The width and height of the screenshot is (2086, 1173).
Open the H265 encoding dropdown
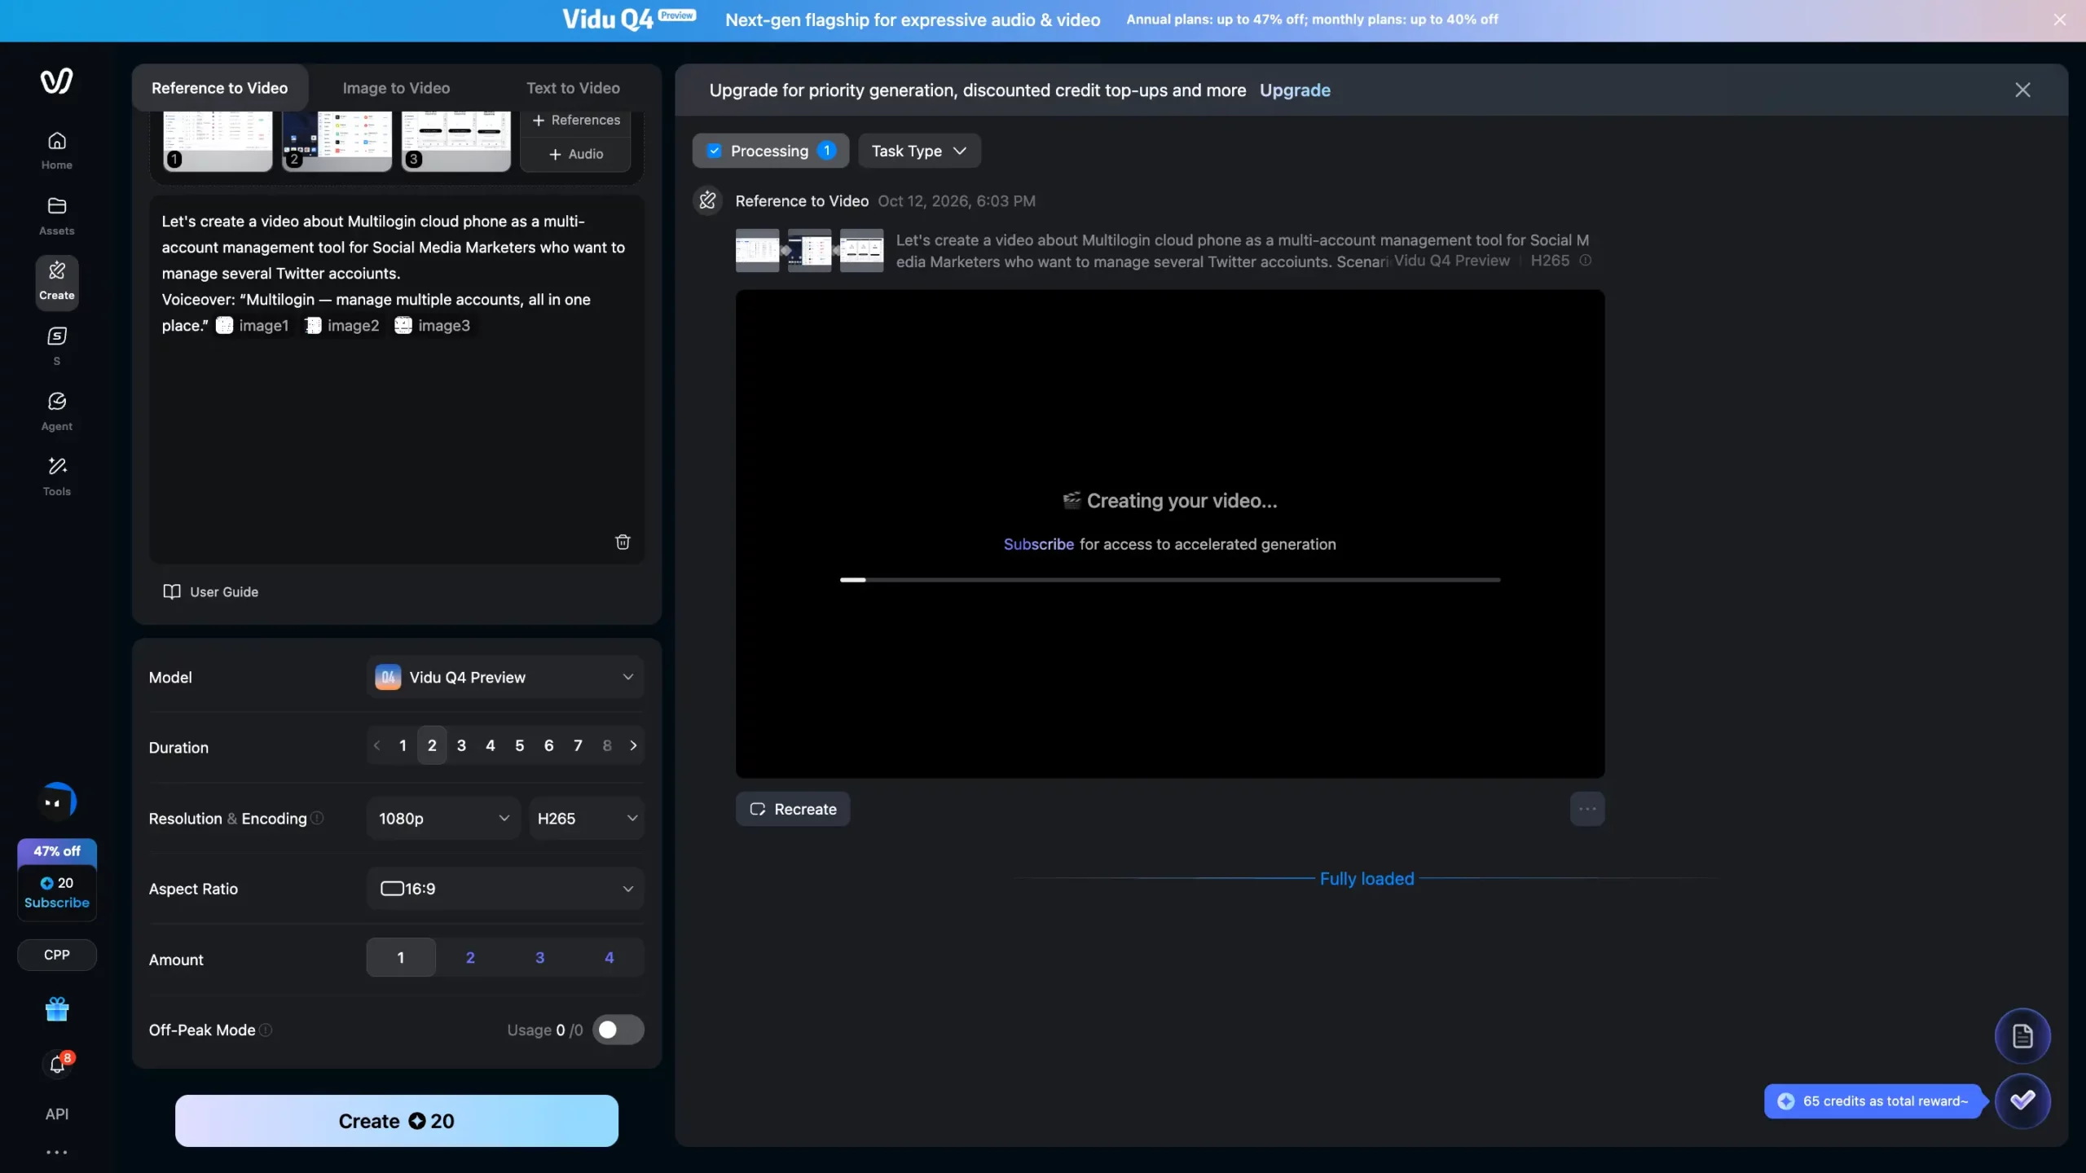587,818
